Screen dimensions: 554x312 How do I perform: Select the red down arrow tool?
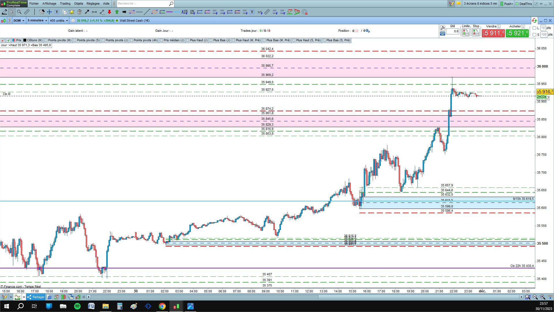pos(109,12)
